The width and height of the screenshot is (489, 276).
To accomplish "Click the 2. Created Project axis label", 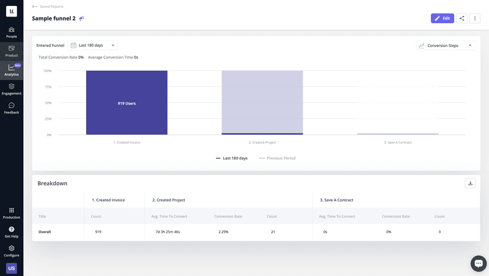I will pos(262,142).
